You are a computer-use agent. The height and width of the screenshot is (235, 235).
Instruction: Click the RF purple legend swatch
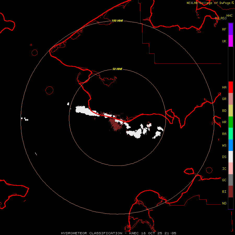(231, 29)
